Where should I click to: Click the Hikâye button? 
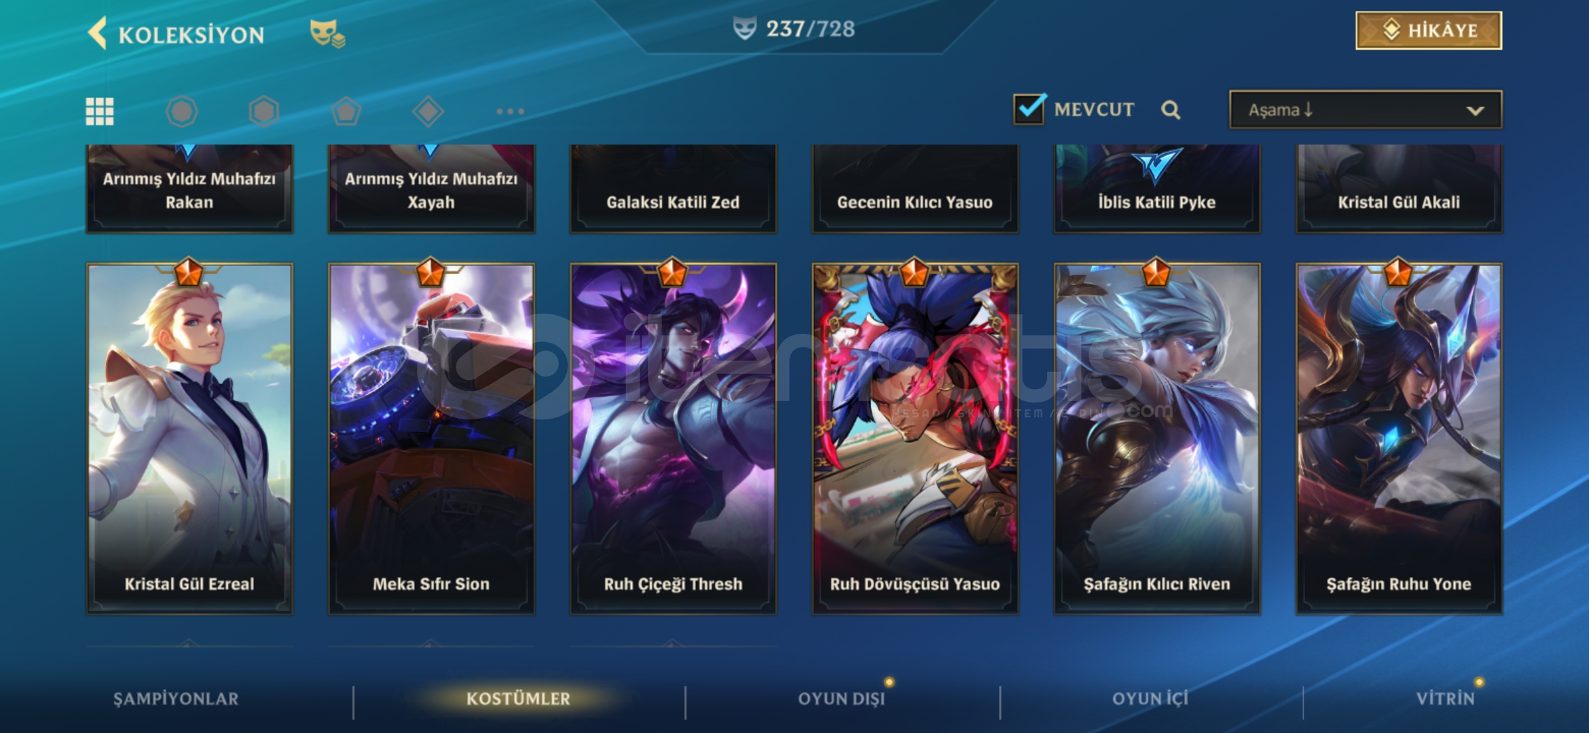(1429, 31)
